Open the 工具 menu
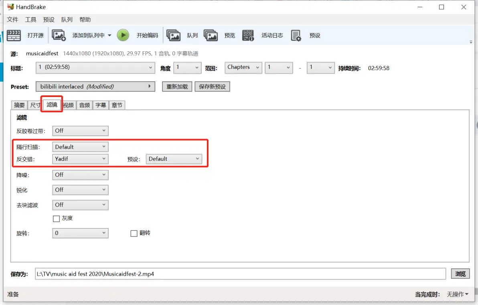 [x=30, y=20]
